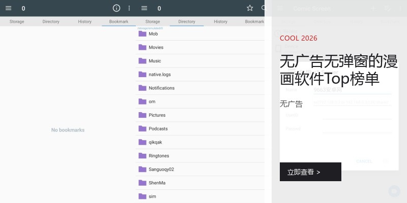
Task: Tap the info circle icon in top bar
Action: point(117,8)
